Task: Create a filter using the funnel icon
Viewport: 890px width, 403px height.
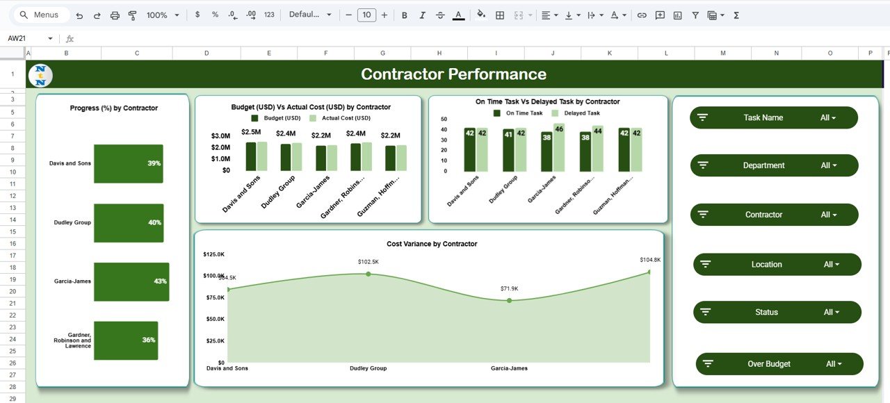Action: [x=695, y=15]
